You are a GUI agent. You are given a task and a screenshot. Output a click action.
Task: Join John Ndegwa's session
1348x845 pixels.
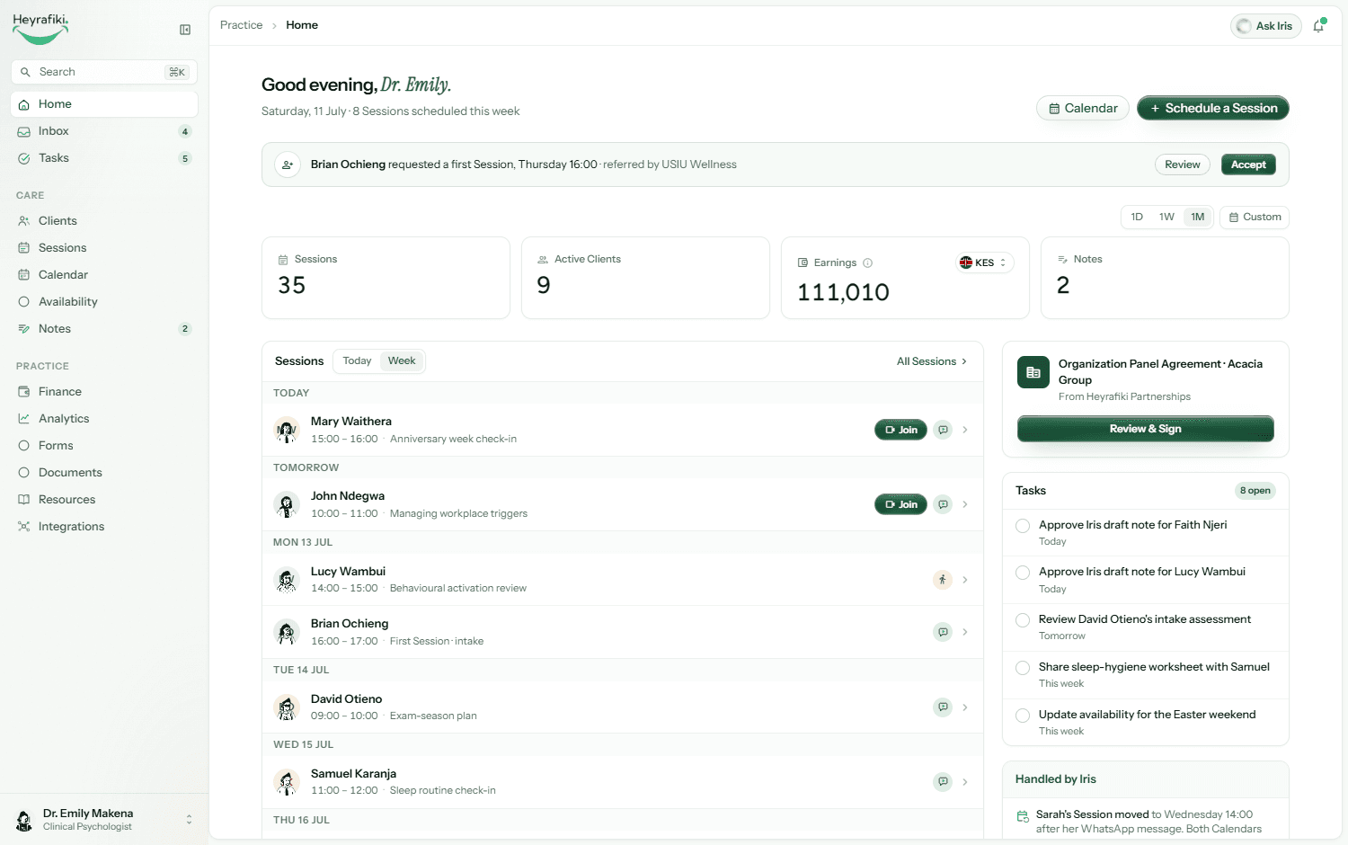(900, 504)
